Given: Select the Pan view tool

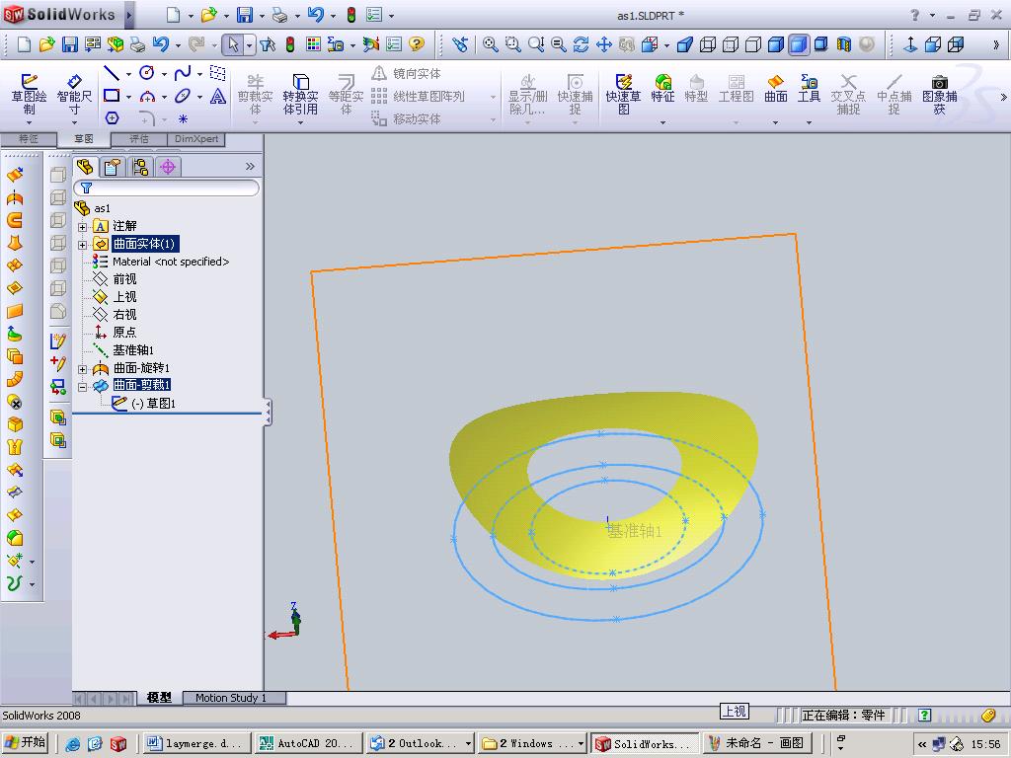Looking at the screenshot, I should (x=603, y=43).
